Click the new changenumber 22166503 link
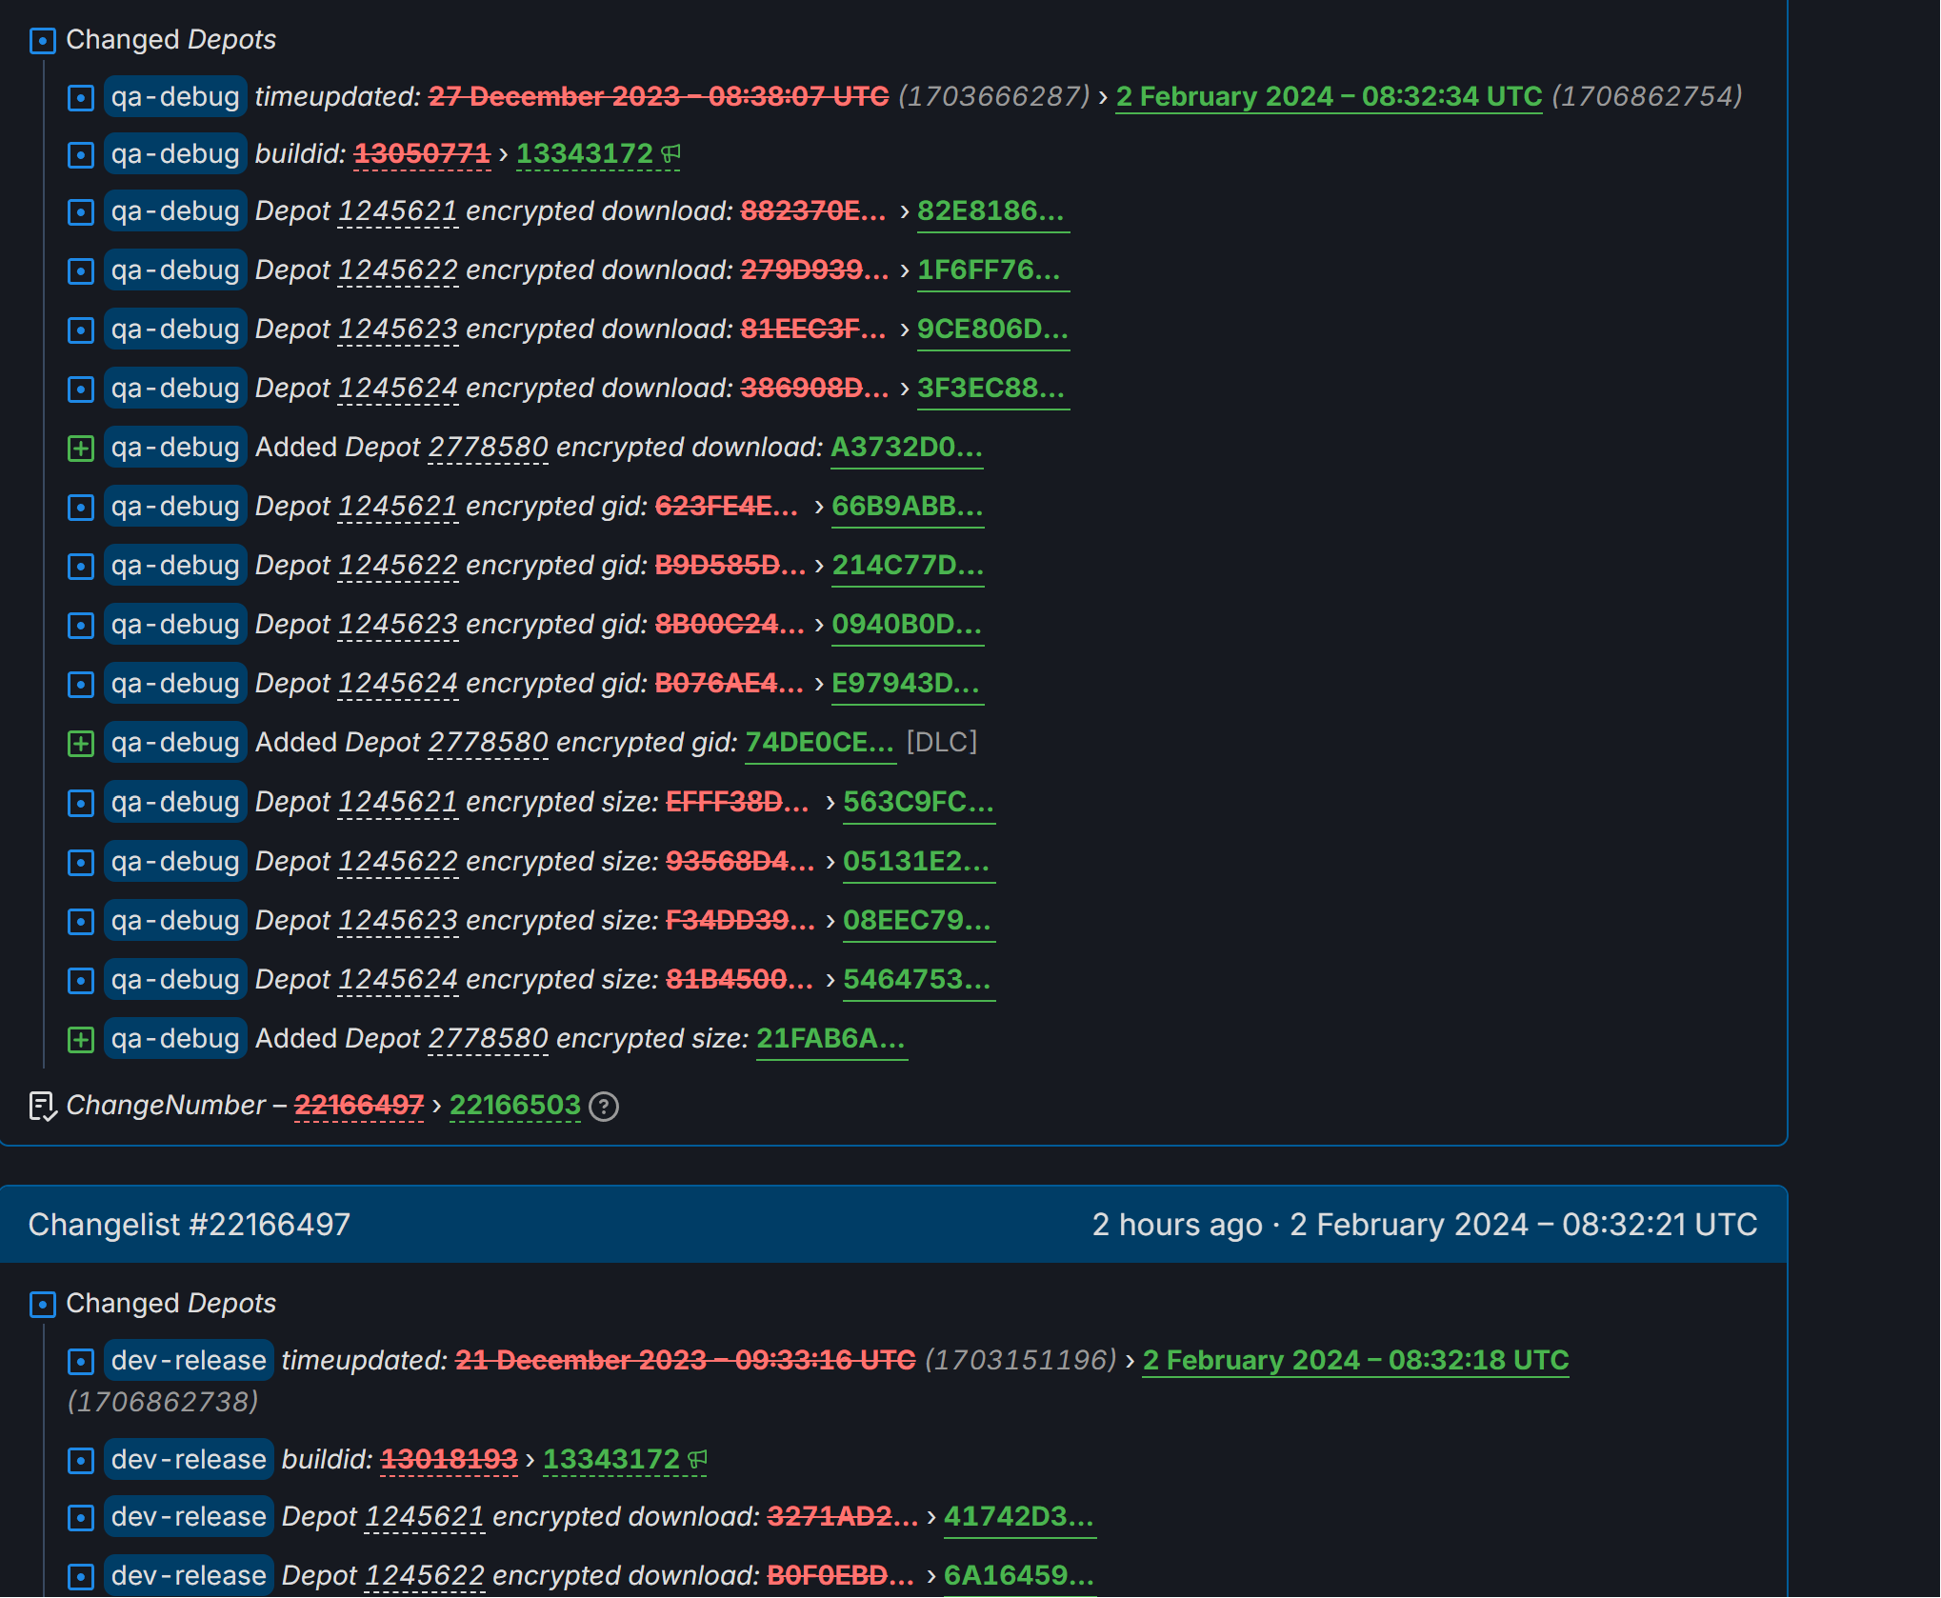This screenshot has width=1941, height=1598. [x=514, y=1105]
